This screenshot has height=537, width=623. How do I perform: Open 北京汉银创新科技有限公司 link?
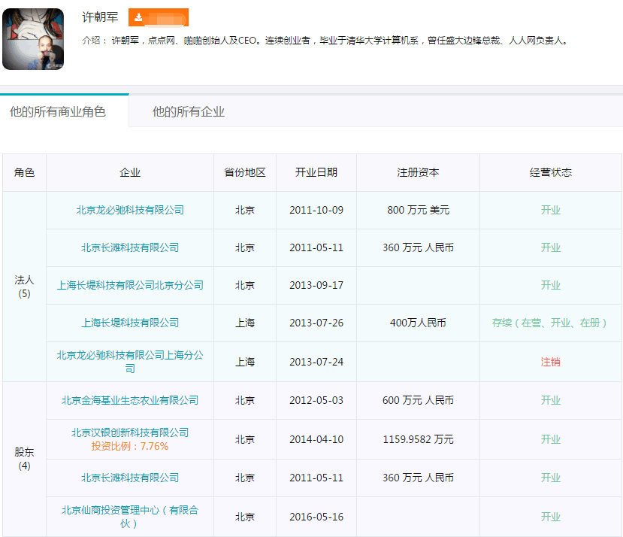(x=130, y=432)
